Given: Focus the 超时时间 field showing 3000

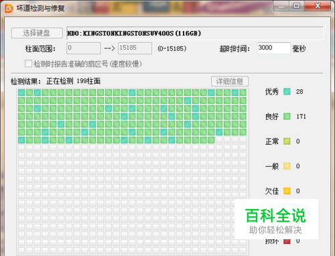Looking at the screenshot, I should pyautogui.click(x=273, y=48).
